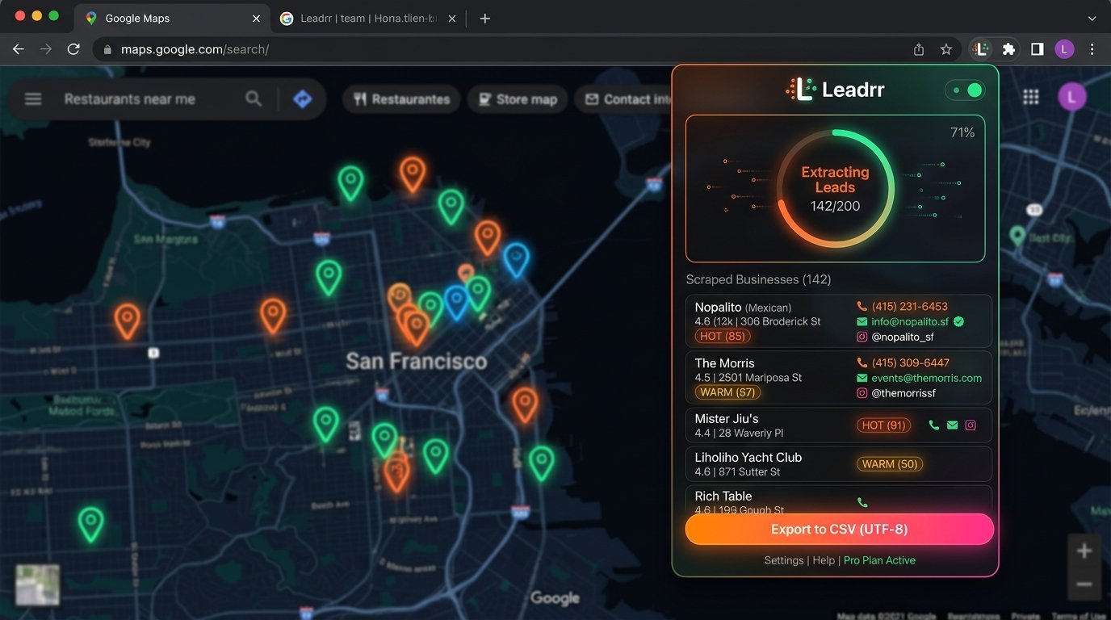The image size is (1111, 620).
Task: Click the WARM (57) badge on The Morris
Action: [x=727, y=392]
